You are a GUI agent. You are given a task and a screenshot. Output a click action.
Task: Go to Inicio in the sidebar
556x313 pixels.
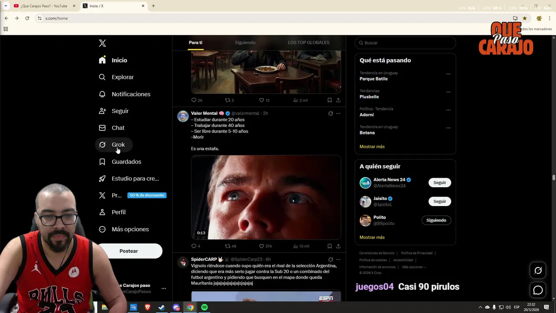tap(113, 60)
